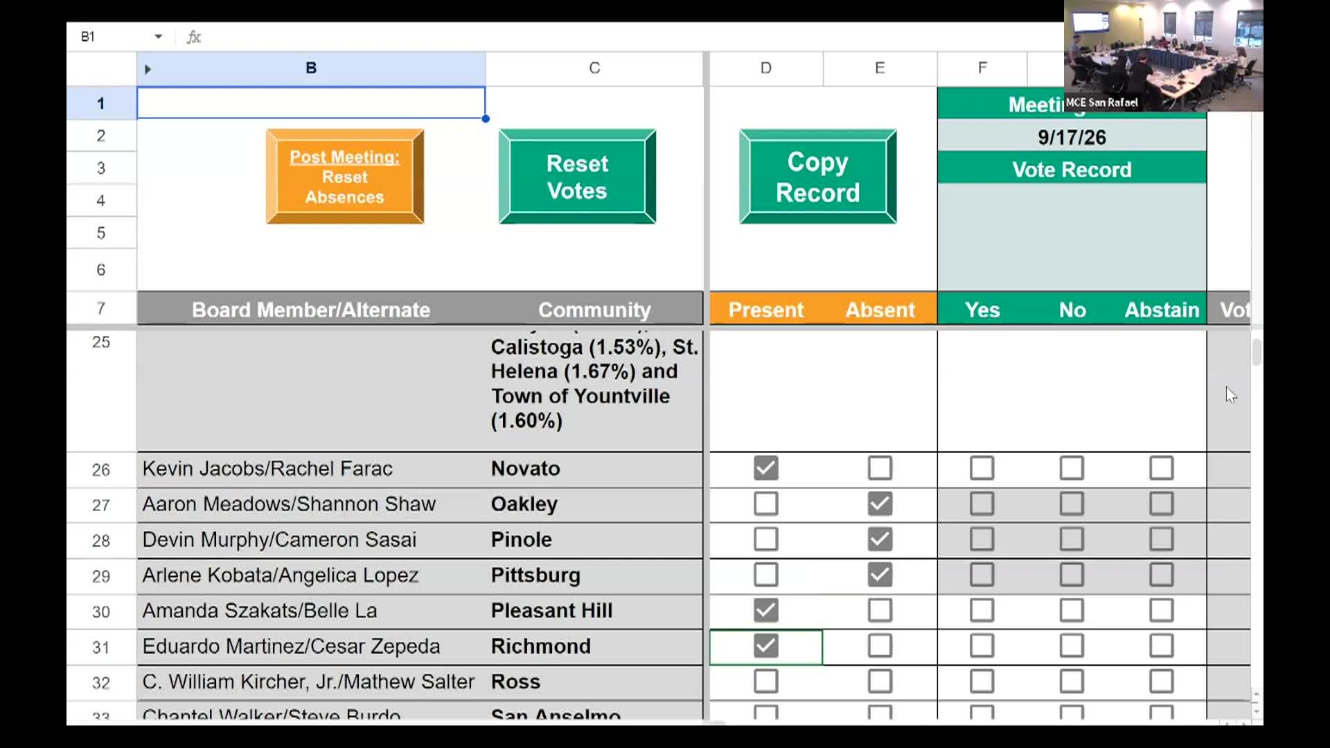This screenshot has height=748, width=1330.
Task: Click the scrollbar down arrow
Action: 1257,712
